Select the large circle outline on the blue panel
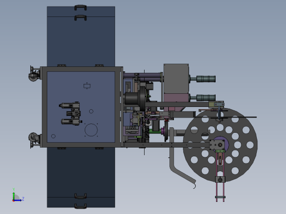Screen dimensions: 286x214 pyautogui.click(x=91, y=130)
